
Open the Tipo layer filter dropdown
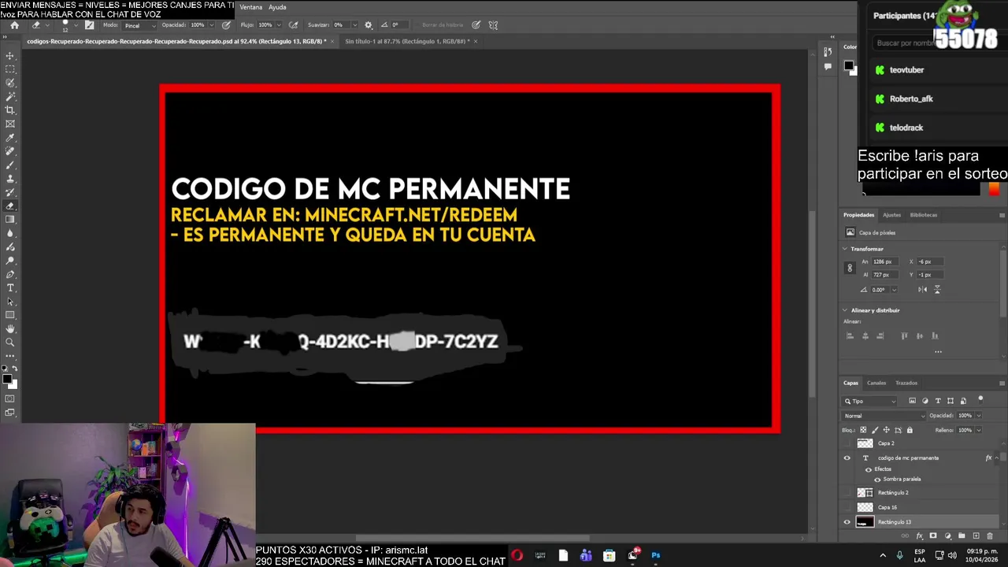coord(869,401)
